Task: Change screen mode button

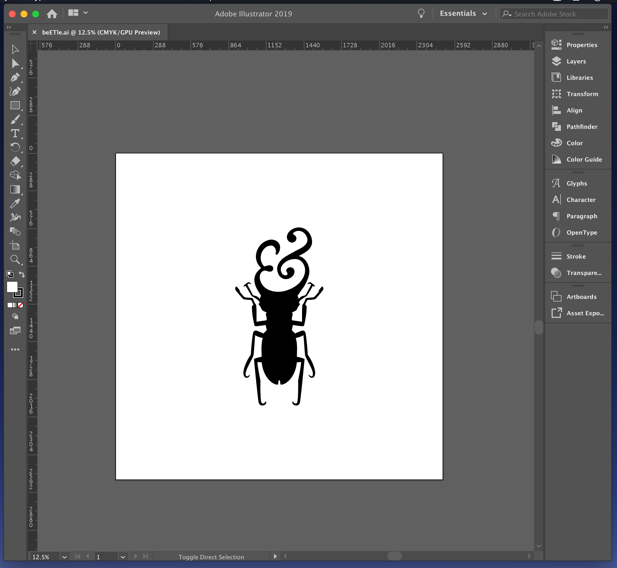Action: [15, 331]
